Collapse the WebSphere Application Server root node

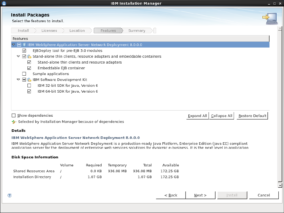tap(13, 44)
